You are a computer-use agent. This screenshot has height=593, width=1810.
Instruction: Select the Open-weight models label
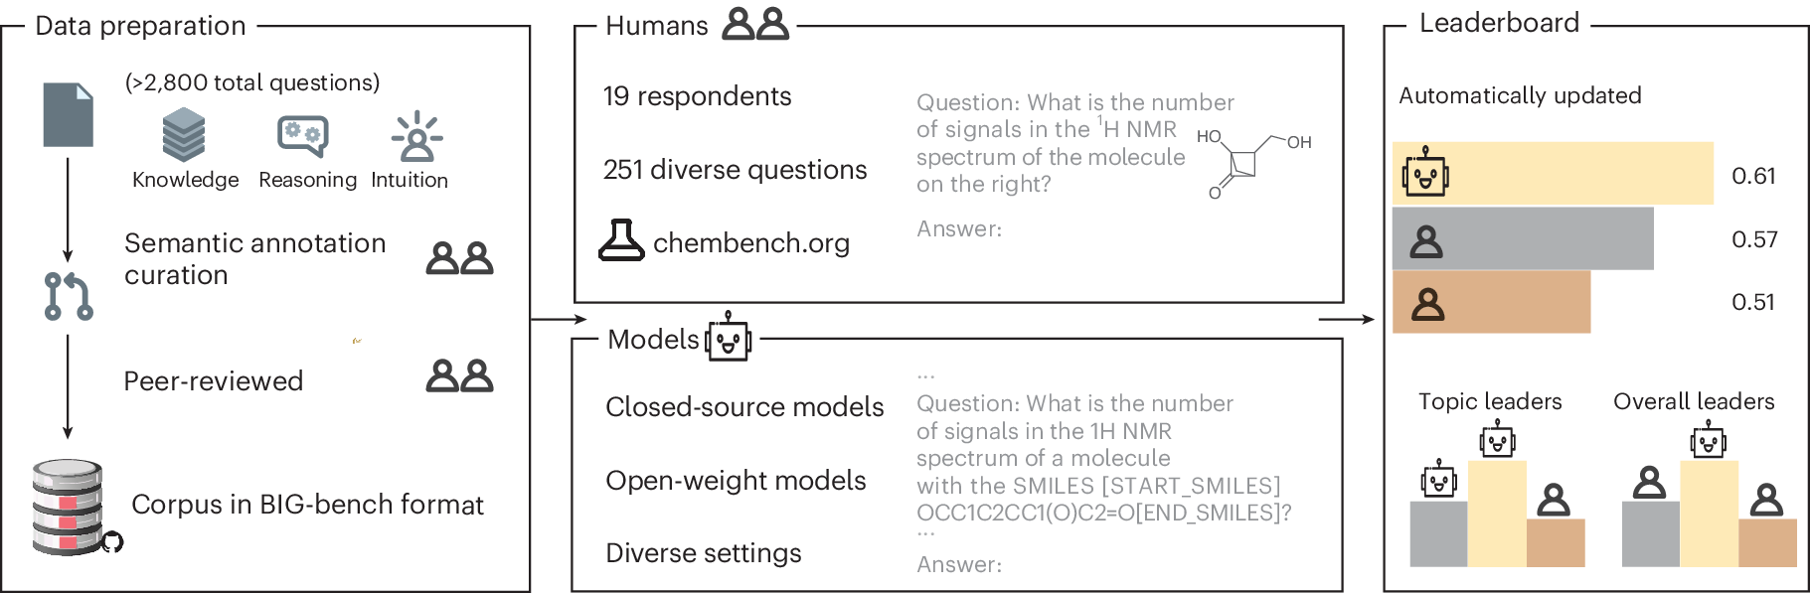(x=736, y=481)
